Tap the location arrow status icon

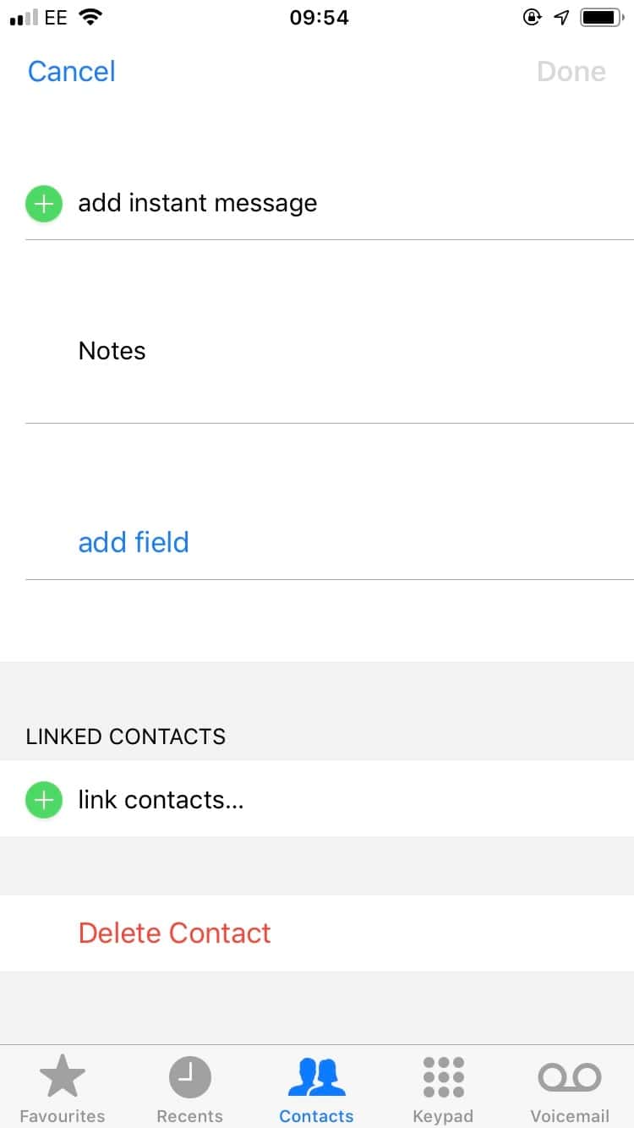click(562, 18)
